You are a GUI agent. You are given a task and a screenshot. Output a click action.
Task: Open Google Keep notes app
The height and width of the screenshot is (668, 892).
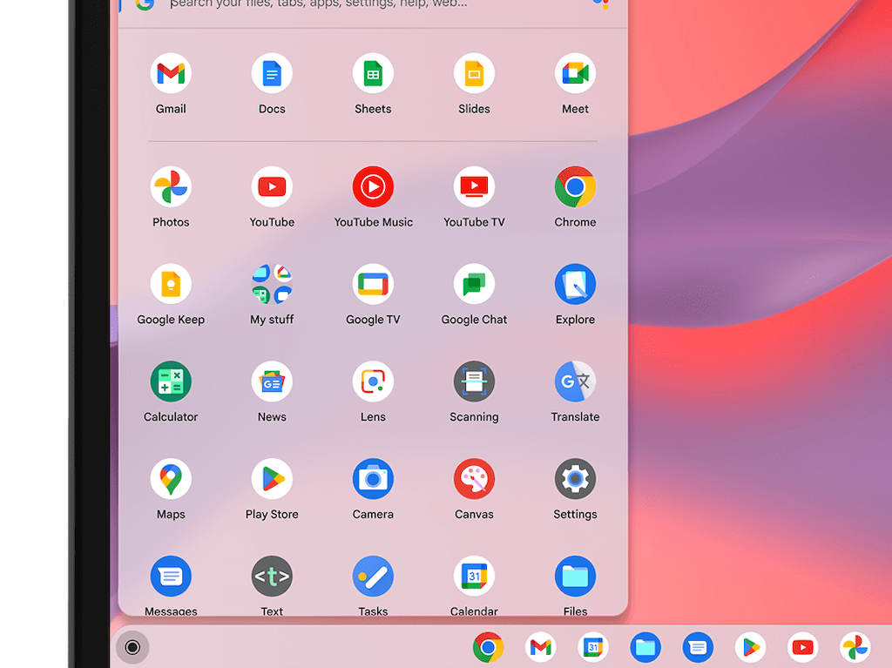tap(171, 284)
